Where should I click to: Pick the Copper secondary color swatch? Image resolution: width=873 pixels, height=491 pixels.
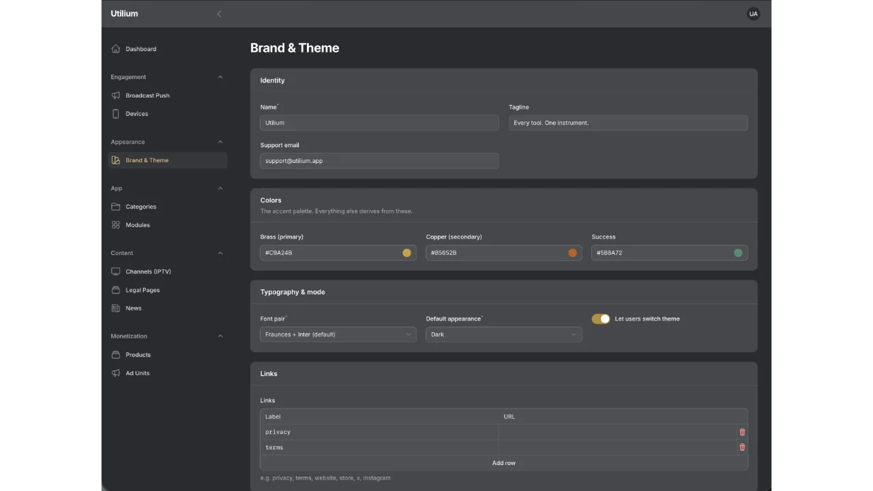pos(572,253)
